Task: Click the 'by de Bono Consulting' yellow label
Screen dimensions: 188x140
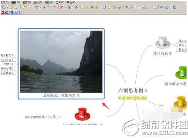Action: point(132,98)
